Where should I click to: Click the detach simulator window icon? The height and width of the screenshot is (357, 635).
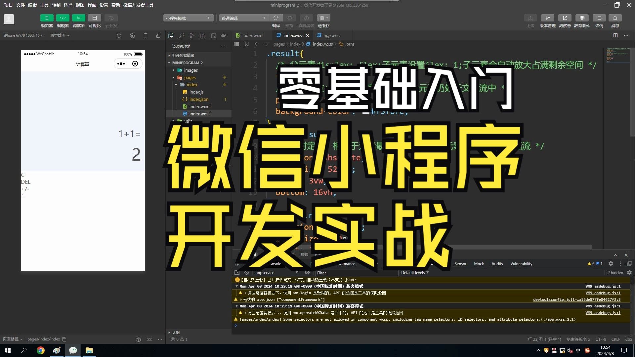pos(159,36)
